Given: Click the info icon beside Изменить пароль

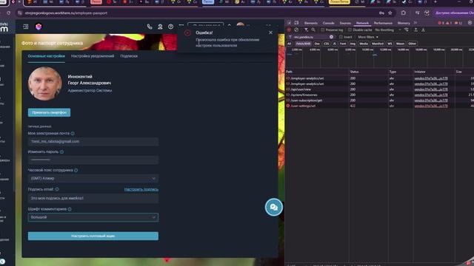Looking at the screenshot, I should [x=61, y=152].
